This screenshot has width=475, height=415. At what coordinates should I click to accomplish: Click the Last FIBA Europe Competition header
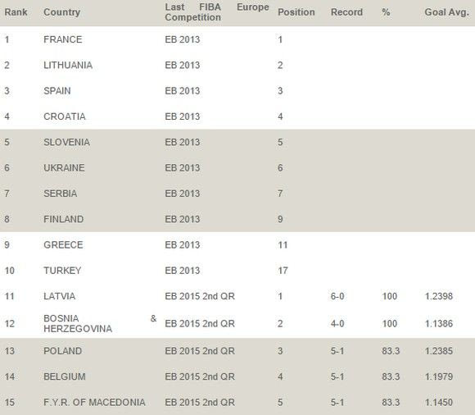point(217,12)
